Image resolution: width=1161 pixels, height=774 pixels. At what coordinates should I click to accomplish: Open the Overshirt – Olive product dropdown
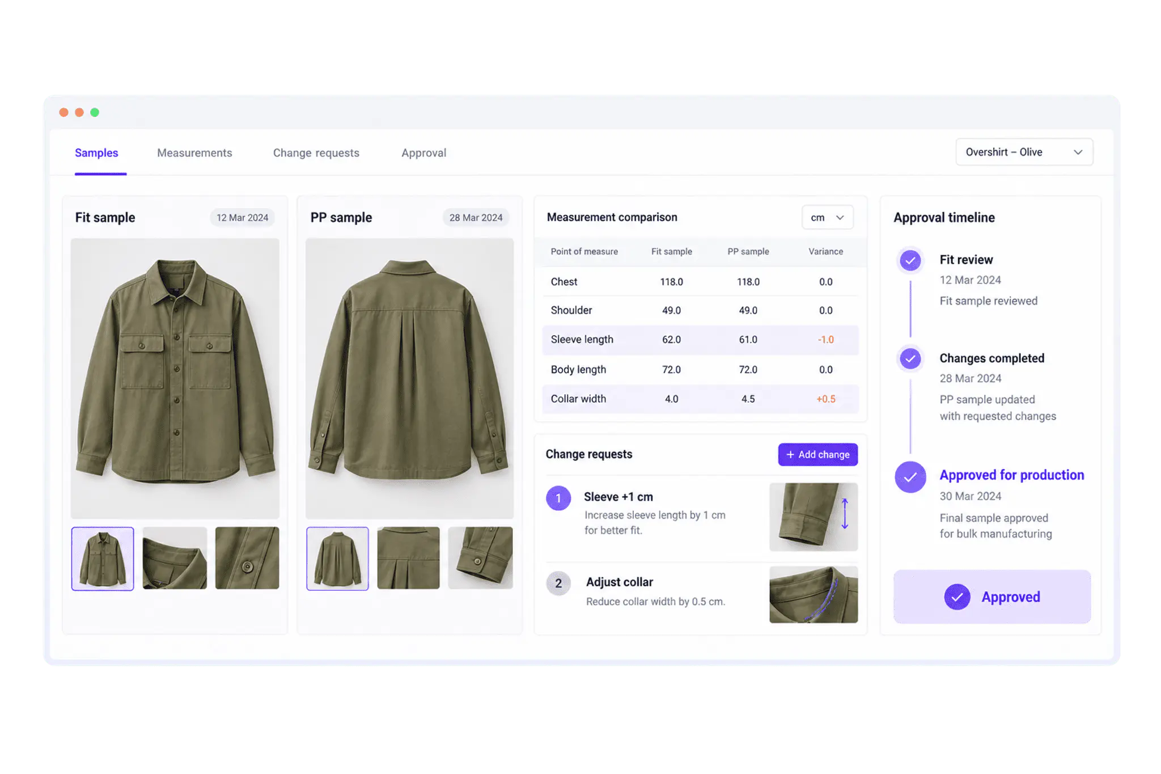pyautogui.click(x=1024, y=152)
